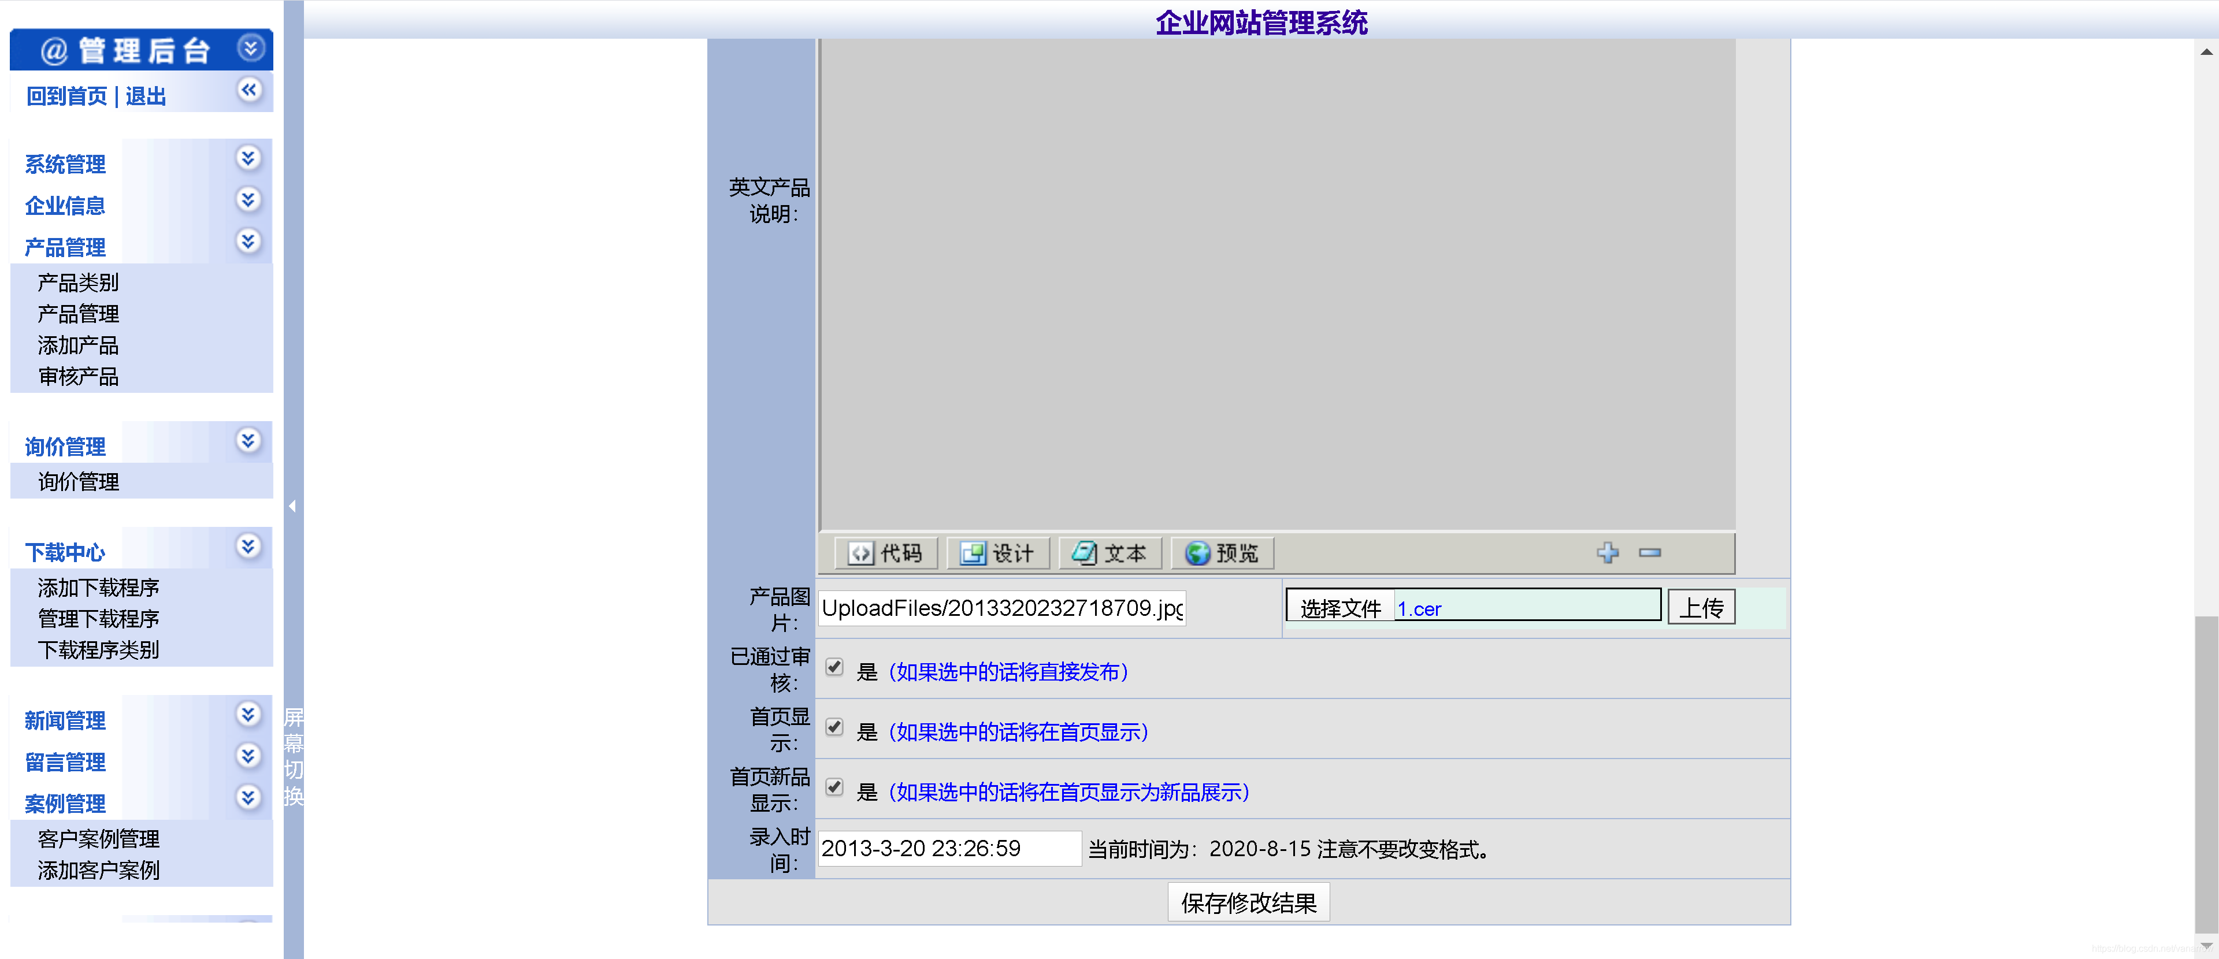Click the double-left arrow beside 回到首页
Viewport: 2219px width, 959px height.
249,90
